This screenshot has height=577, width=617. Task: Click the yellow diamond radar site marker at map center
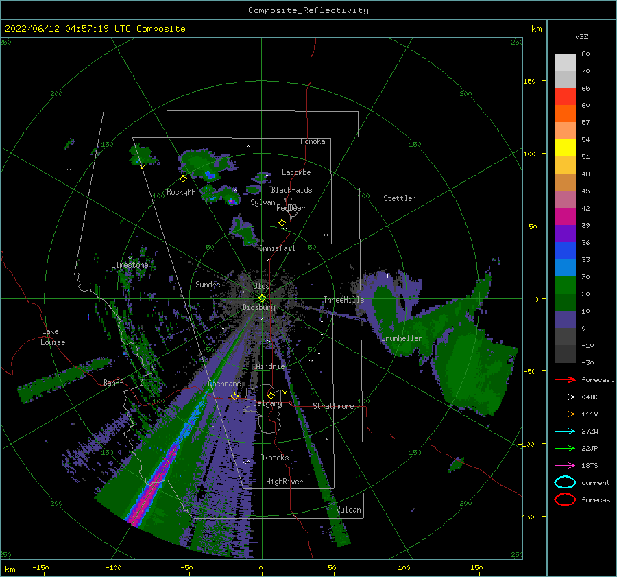pyautogui.click(x=262, y=298)
